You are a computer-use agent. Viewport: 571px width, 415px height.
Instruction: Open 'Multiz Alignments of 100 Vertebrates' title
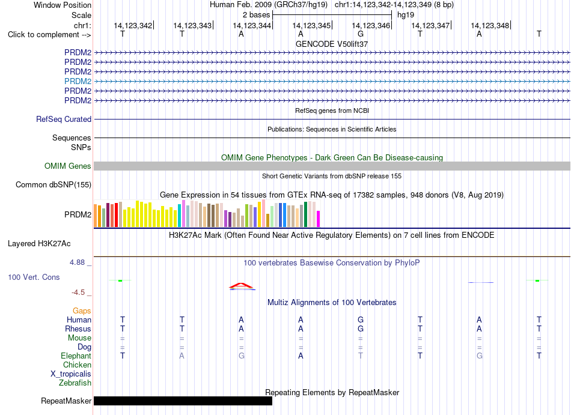point(332,302)
